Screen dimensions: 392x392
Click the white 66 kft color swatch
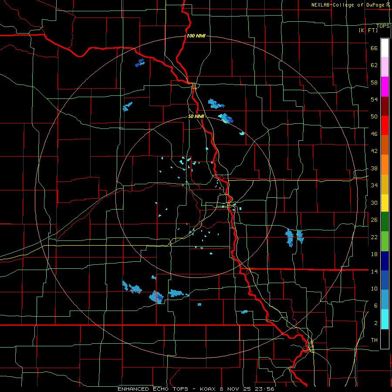385,48
